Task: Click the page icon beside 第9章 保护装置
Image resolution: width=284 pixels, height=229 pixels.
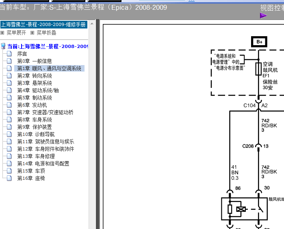Action: (x=9, y=127)
